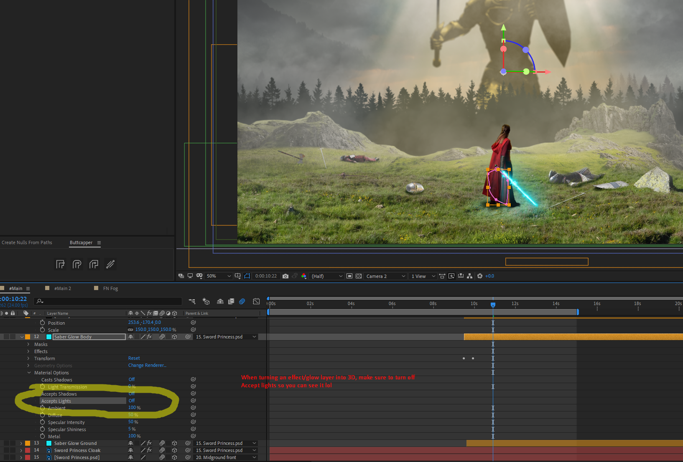Enable Motion Blur for the timeline
This screenshot has width=683, height=462.
click(242, 301)
